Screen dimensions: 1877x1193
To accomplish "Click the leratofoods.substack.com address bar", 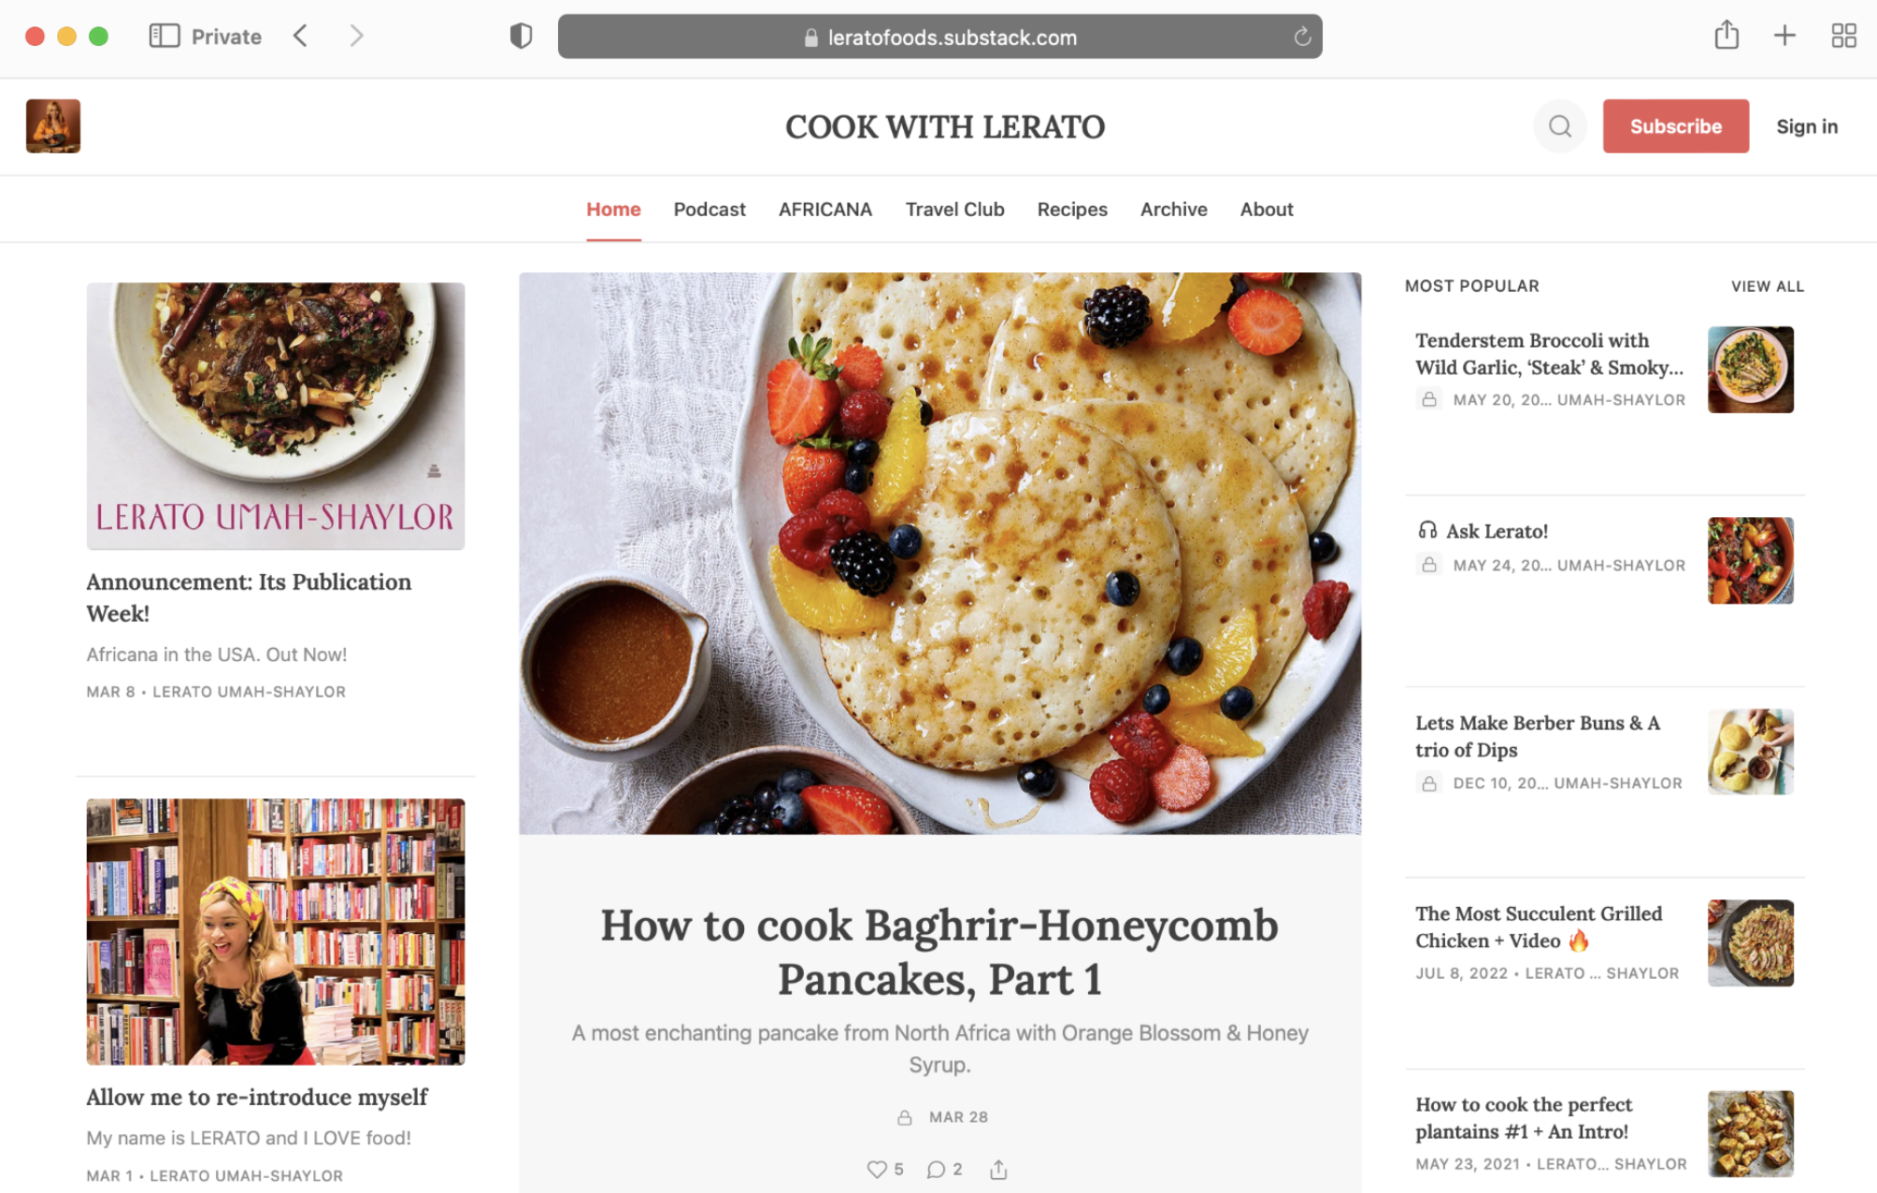I will [939, 36].
